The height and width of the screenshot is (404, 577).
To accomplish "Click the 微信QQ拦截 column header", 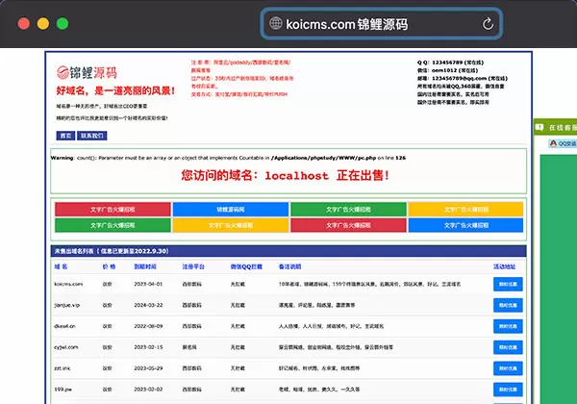I will point(246,266).
